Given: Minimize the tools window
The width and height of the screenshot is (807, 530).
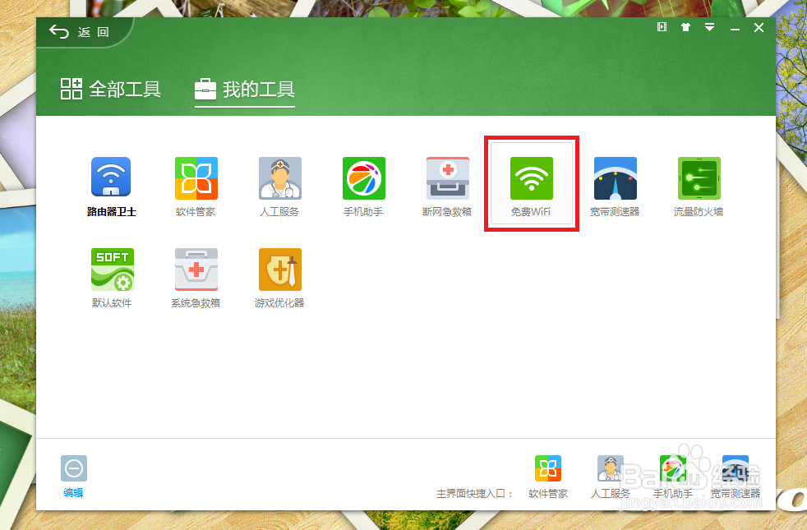Looking at the screenshot, I should click(735, 28).
